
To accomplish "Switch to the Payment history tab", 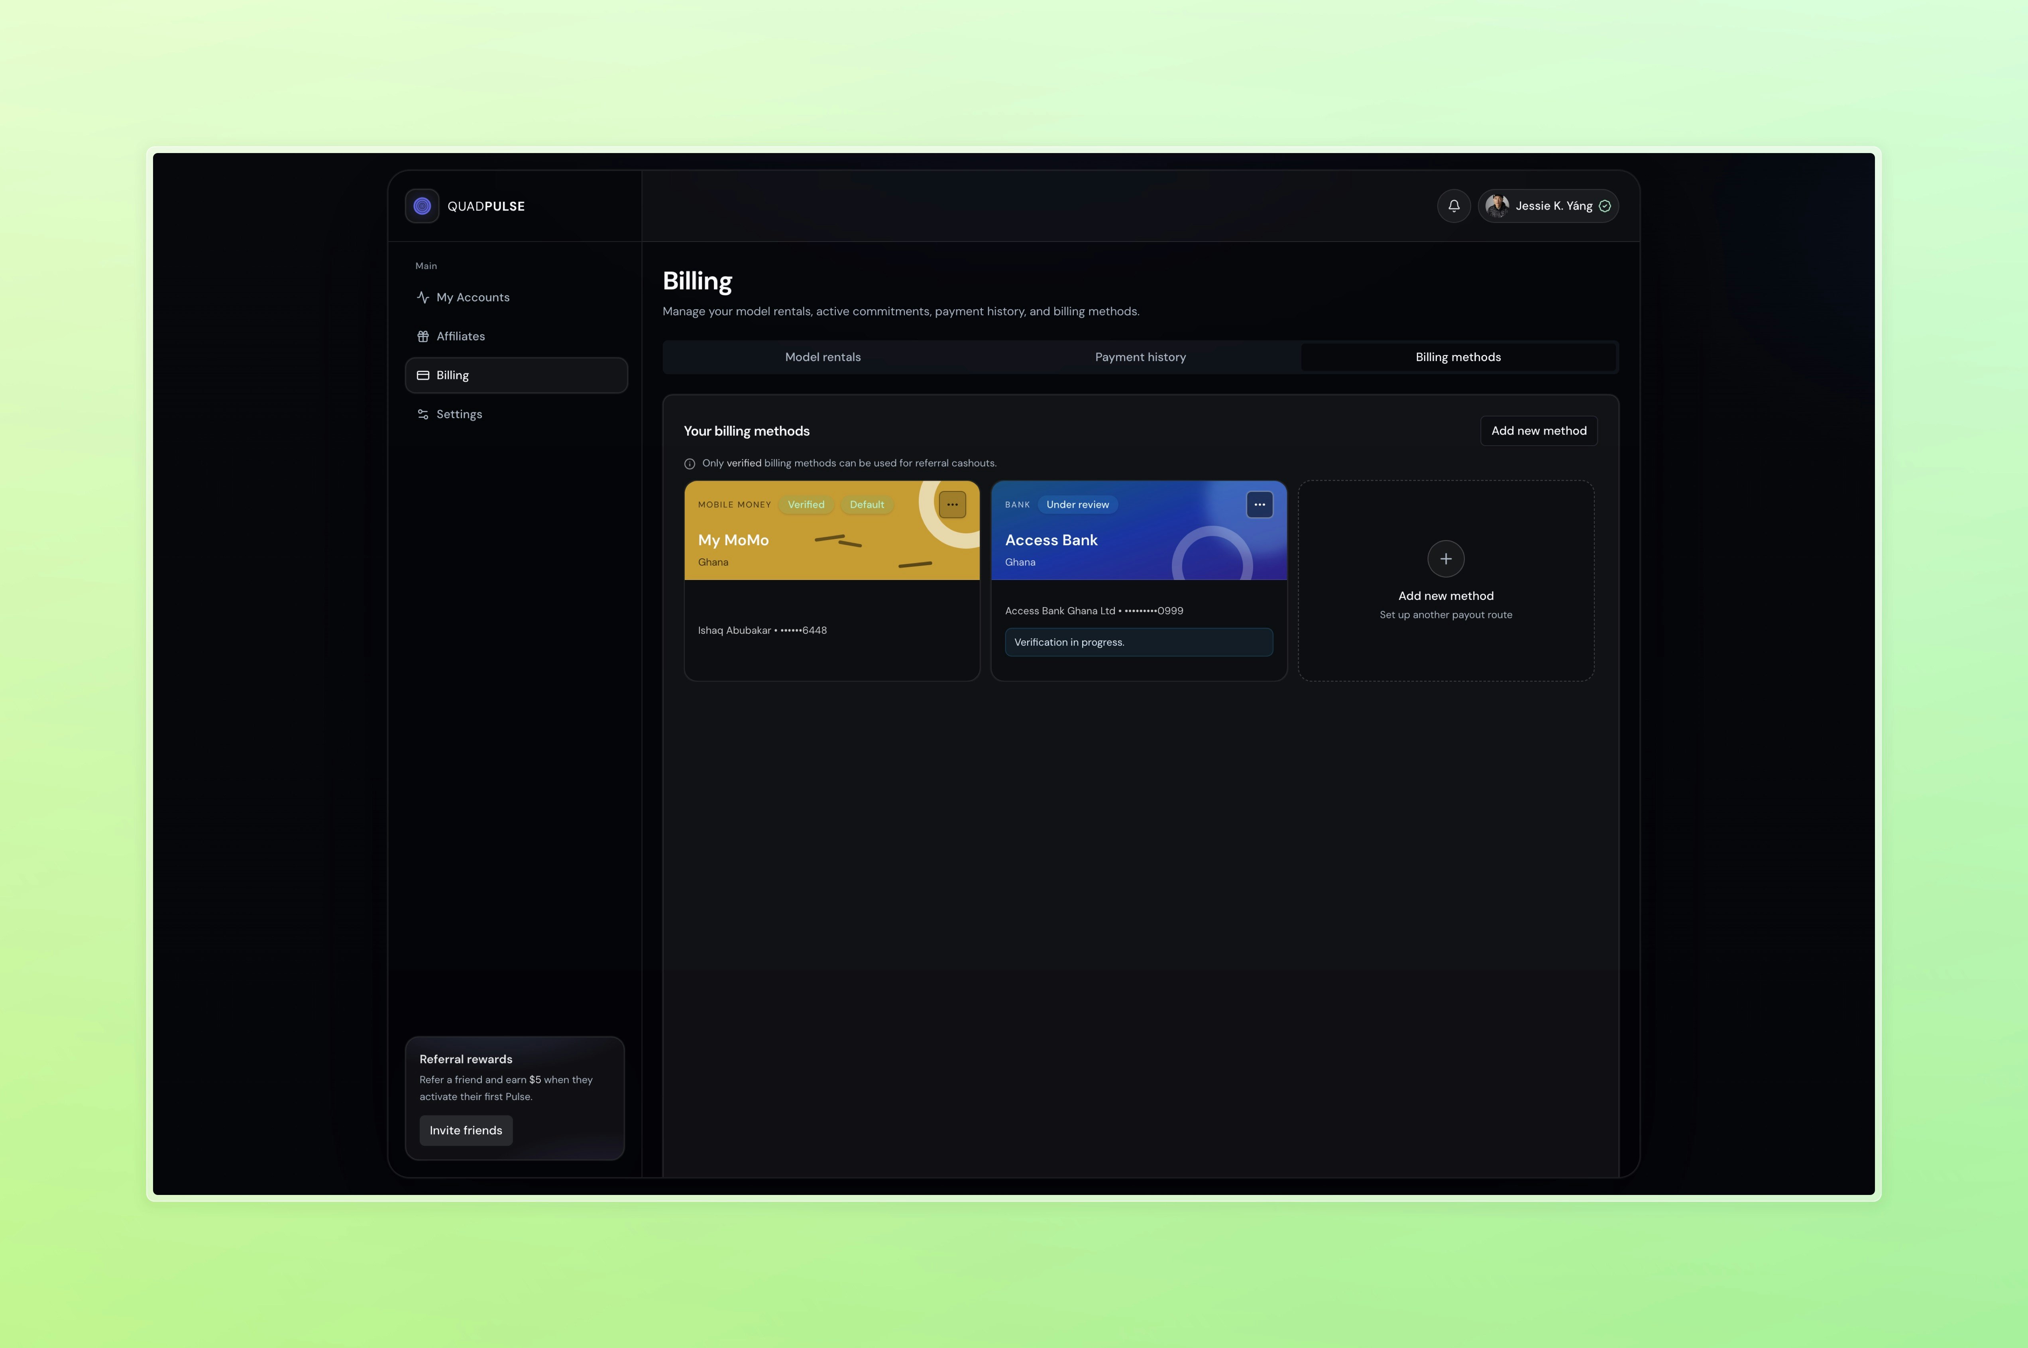I will coord(1140,358).
